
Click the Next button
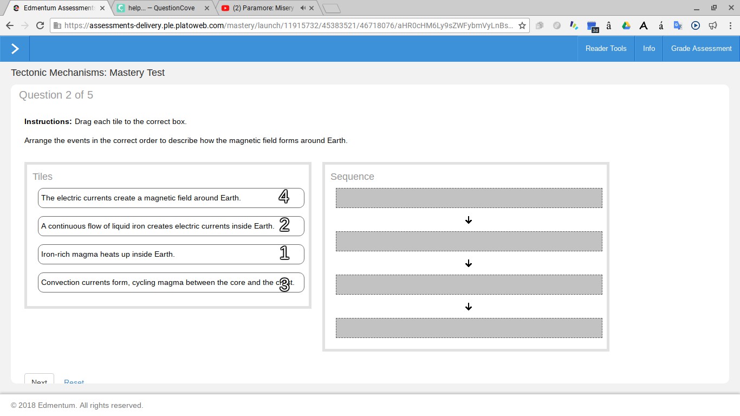click(39, 381)
